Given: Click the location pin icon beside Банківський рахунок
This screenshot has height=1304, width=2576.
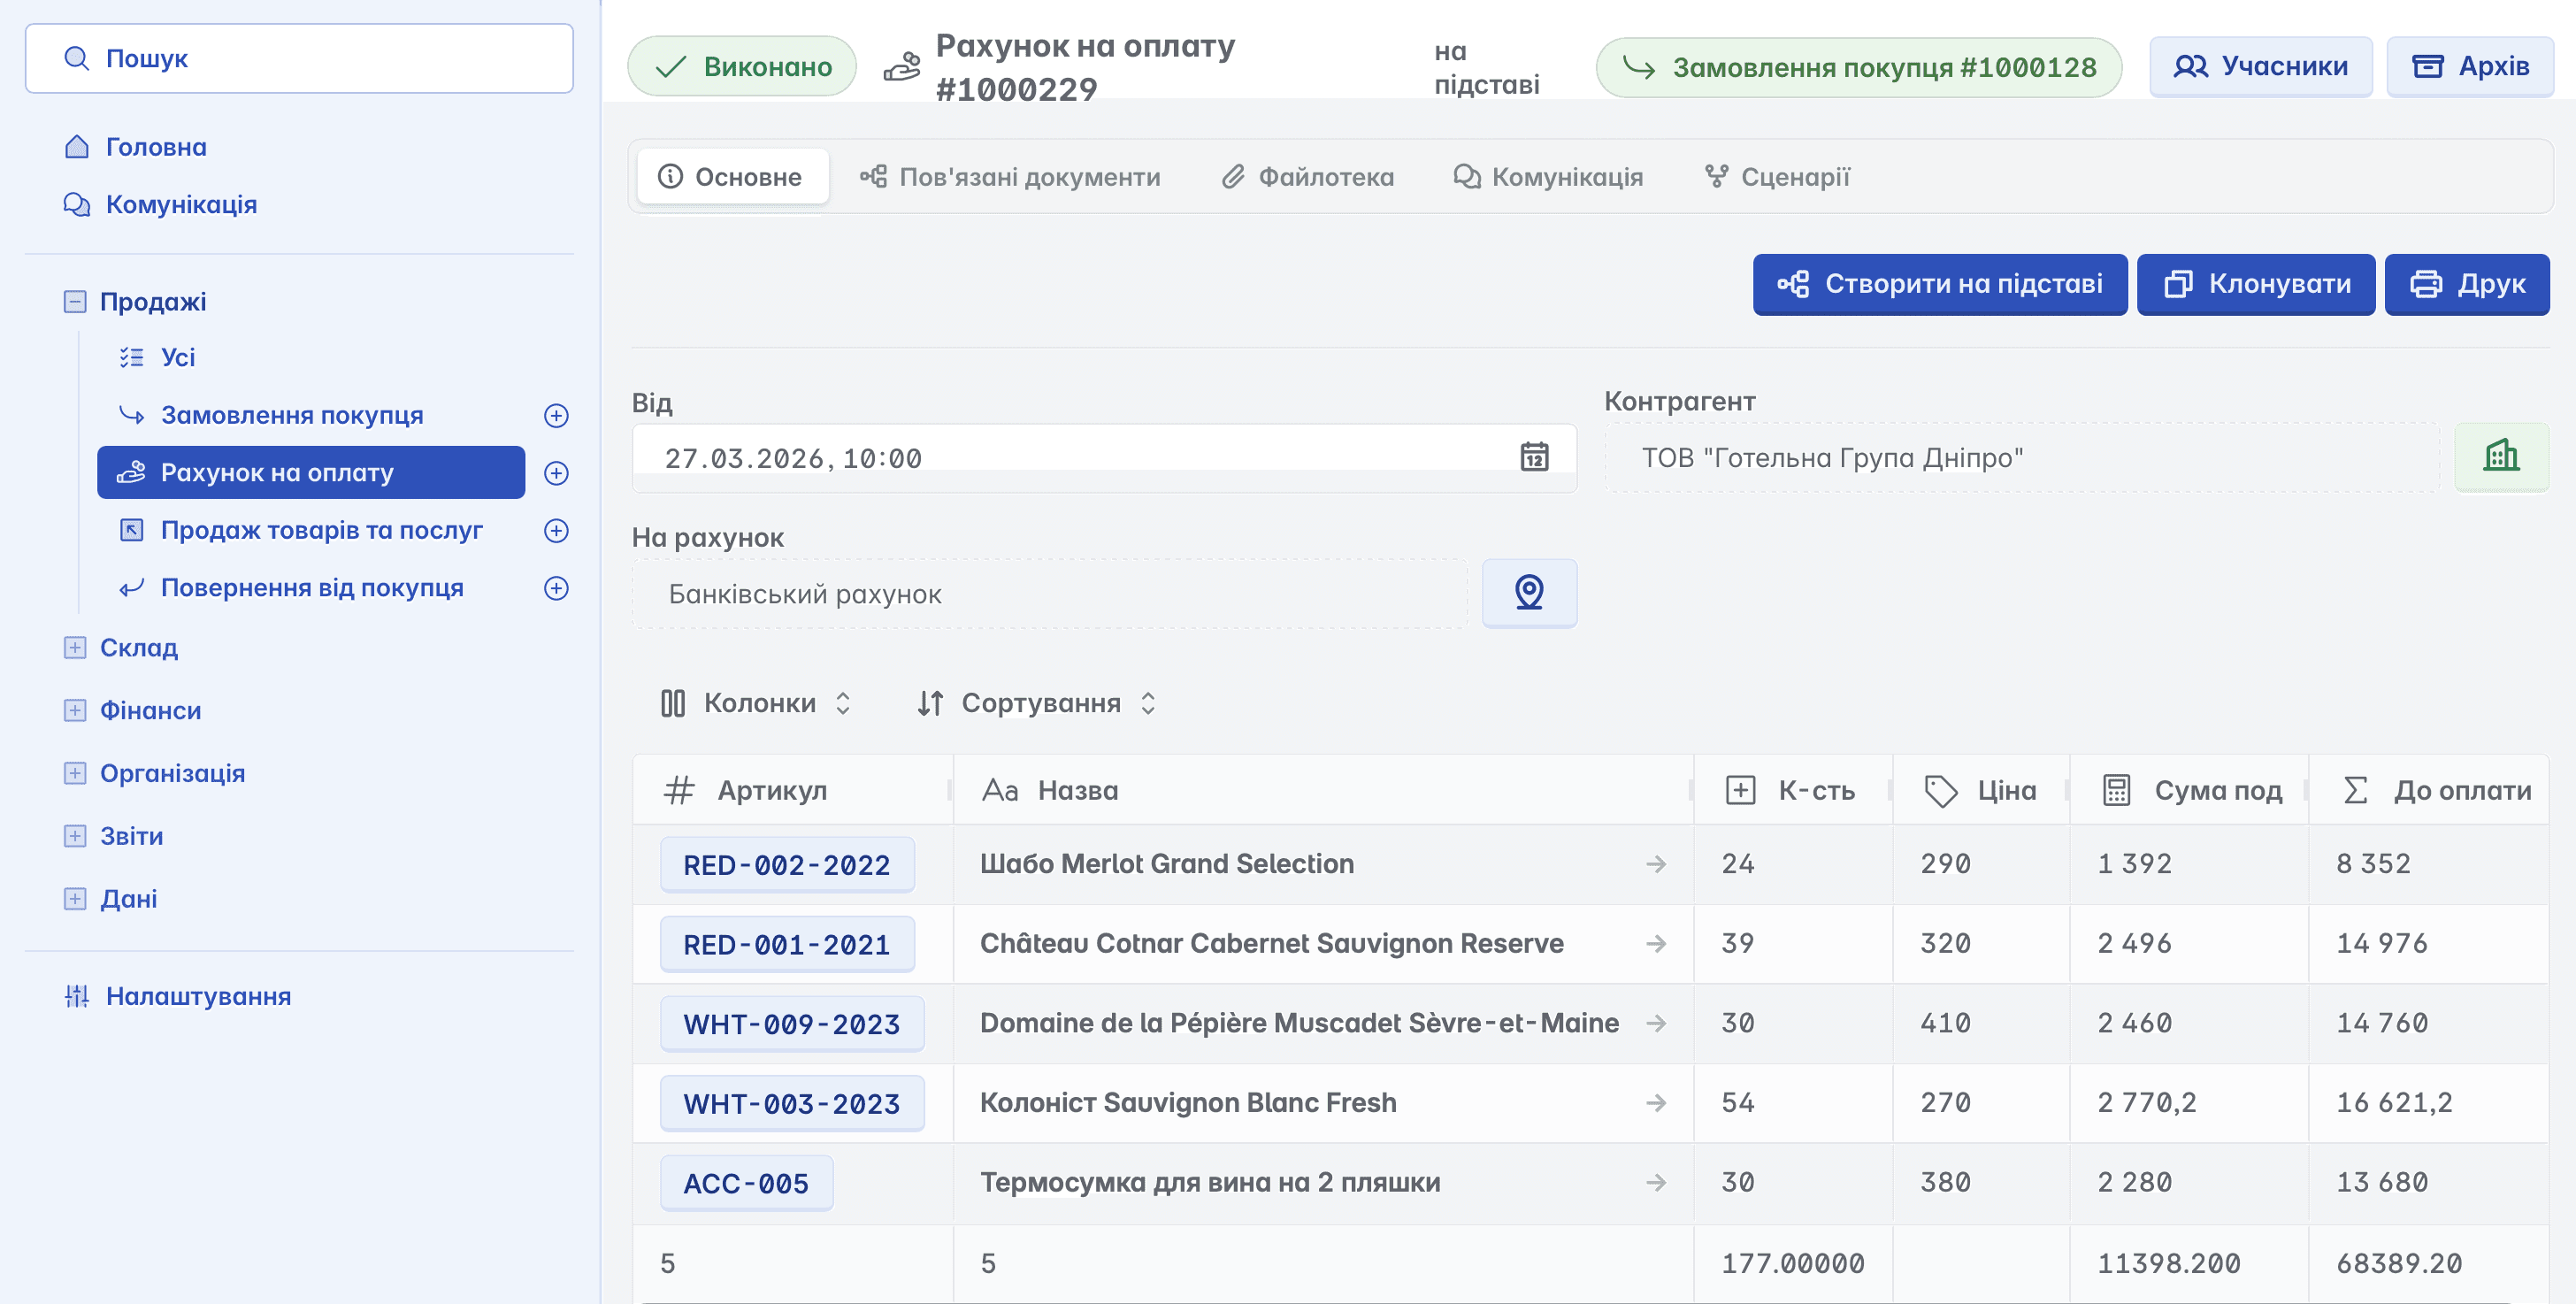Looking at the screenshot, I should [x=1528, y=593].
